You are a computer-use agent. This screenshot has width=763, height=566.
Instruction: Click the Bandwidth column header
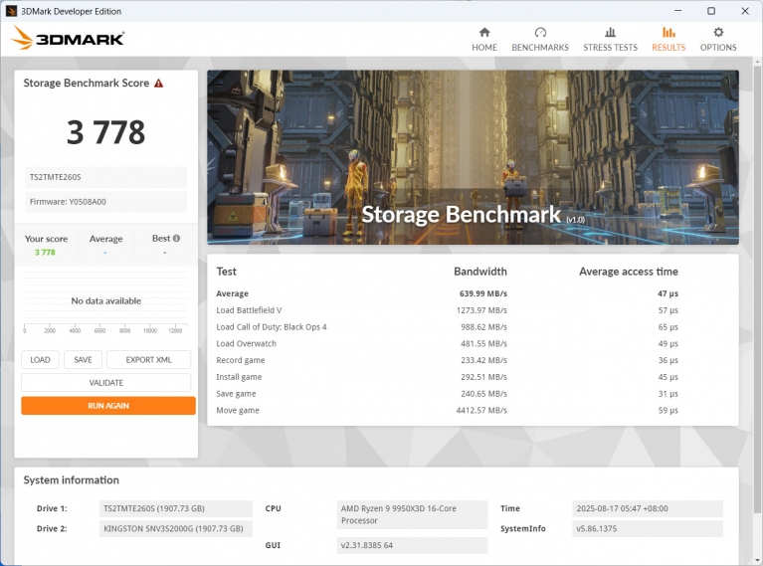pyautogui.click(x=480, y=272)
